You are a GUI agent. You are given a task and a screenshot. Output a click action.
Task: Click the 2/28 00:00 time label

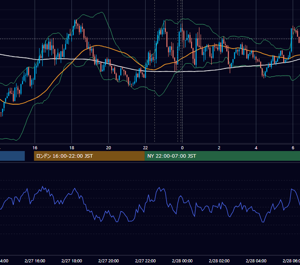182,261
